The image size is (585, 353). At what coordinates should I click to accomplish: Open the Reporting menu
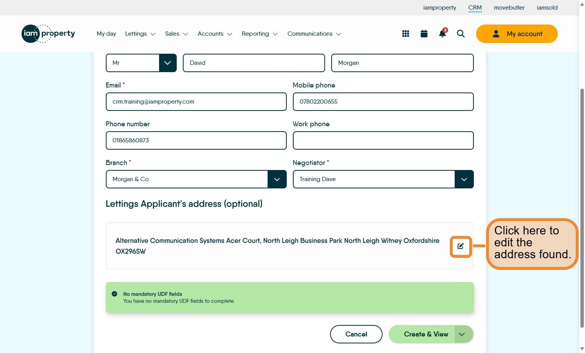260,34
